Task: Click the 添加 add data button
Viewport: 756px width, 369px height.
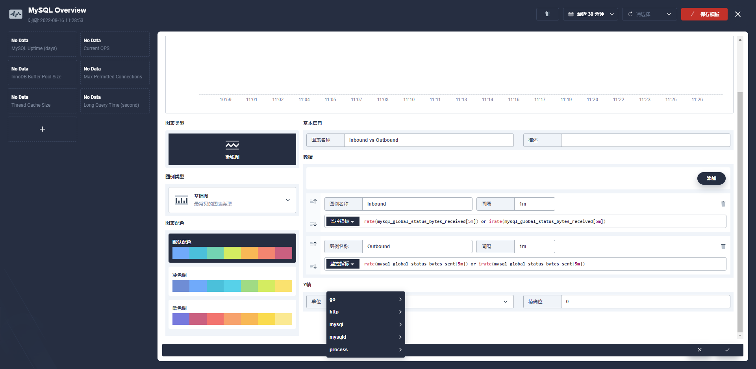Action: [712, 178]
